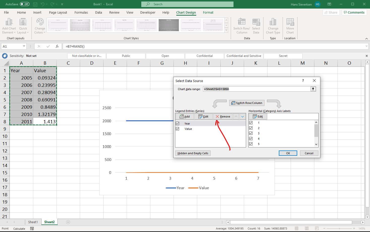The height and width of the screenshot is (232, 370).
Task: Uncheck the Value series checkbox
Action: coord(178,129)
